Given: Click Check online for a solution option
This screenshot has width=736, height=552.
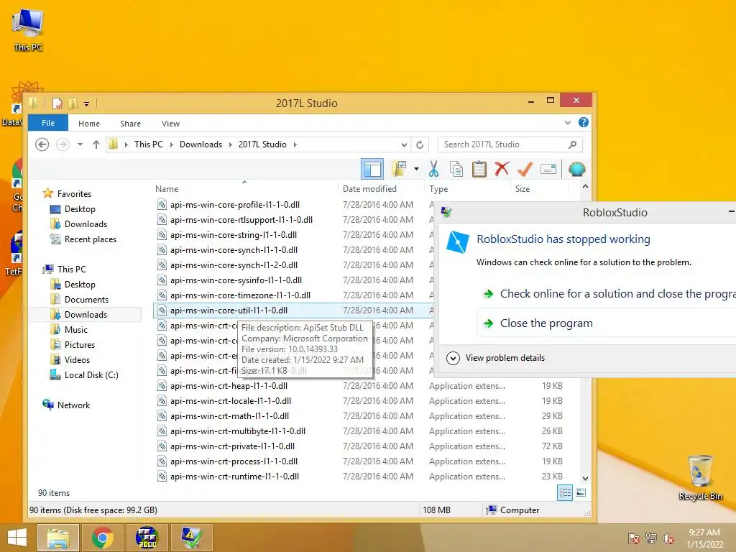Looking at the screenshot, I should tap(609, 294).
